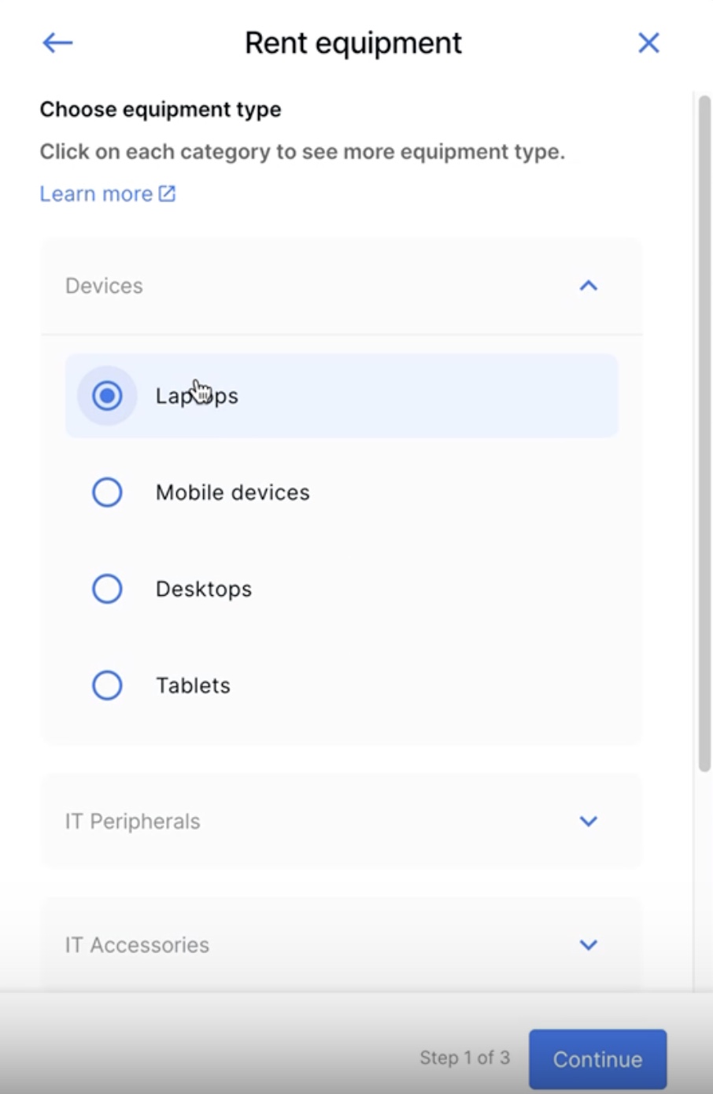Select the Mobile devices radio button
This screenshot has width=713, height=1094.
(107, 493)
